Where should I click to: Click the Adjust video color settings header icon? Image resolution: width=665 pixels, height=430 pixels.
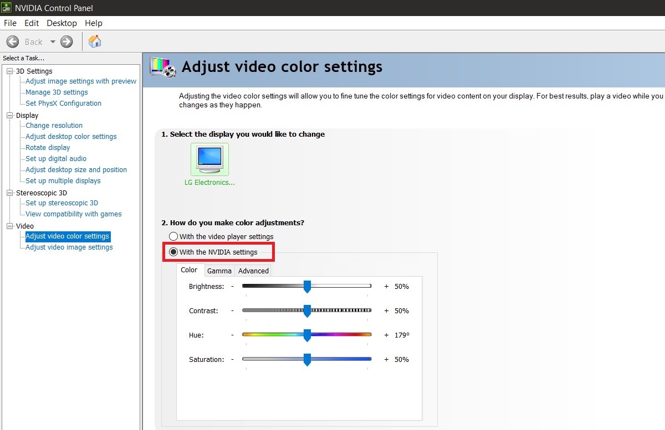[161, 66]
